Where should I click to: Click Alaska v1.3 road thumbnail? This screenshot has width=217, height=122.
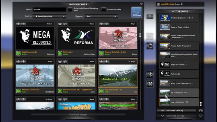[118, 76]
